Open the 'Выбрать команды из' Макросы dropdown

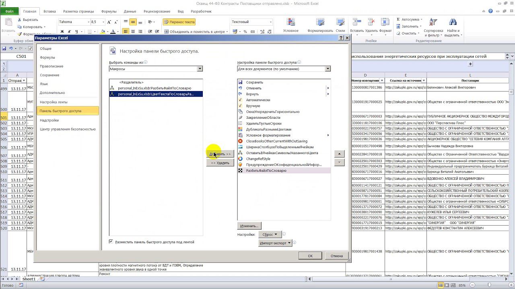tap(200, 69)
